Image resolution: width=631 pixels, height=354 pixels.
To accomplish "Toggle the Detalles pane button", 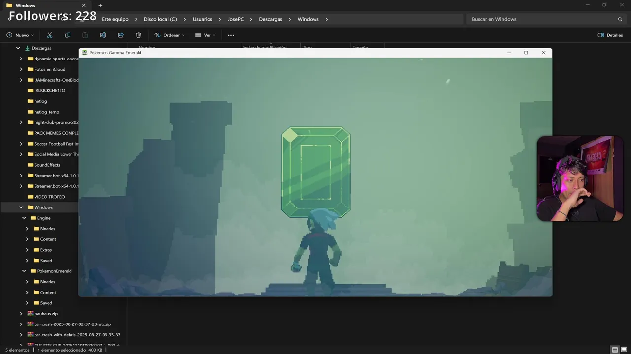I will (610, 35).
